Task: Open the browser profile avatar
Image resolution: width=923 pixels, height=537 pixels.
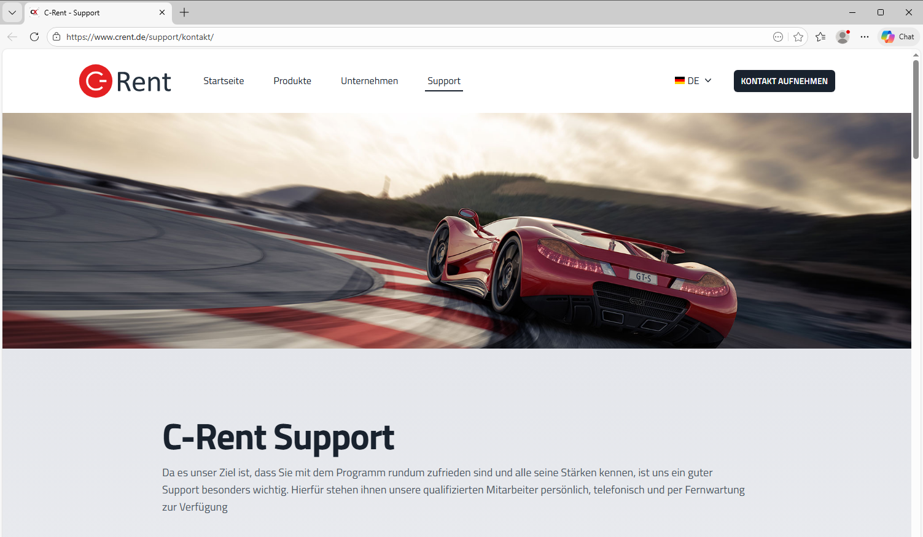Action: tap(843, 37)
